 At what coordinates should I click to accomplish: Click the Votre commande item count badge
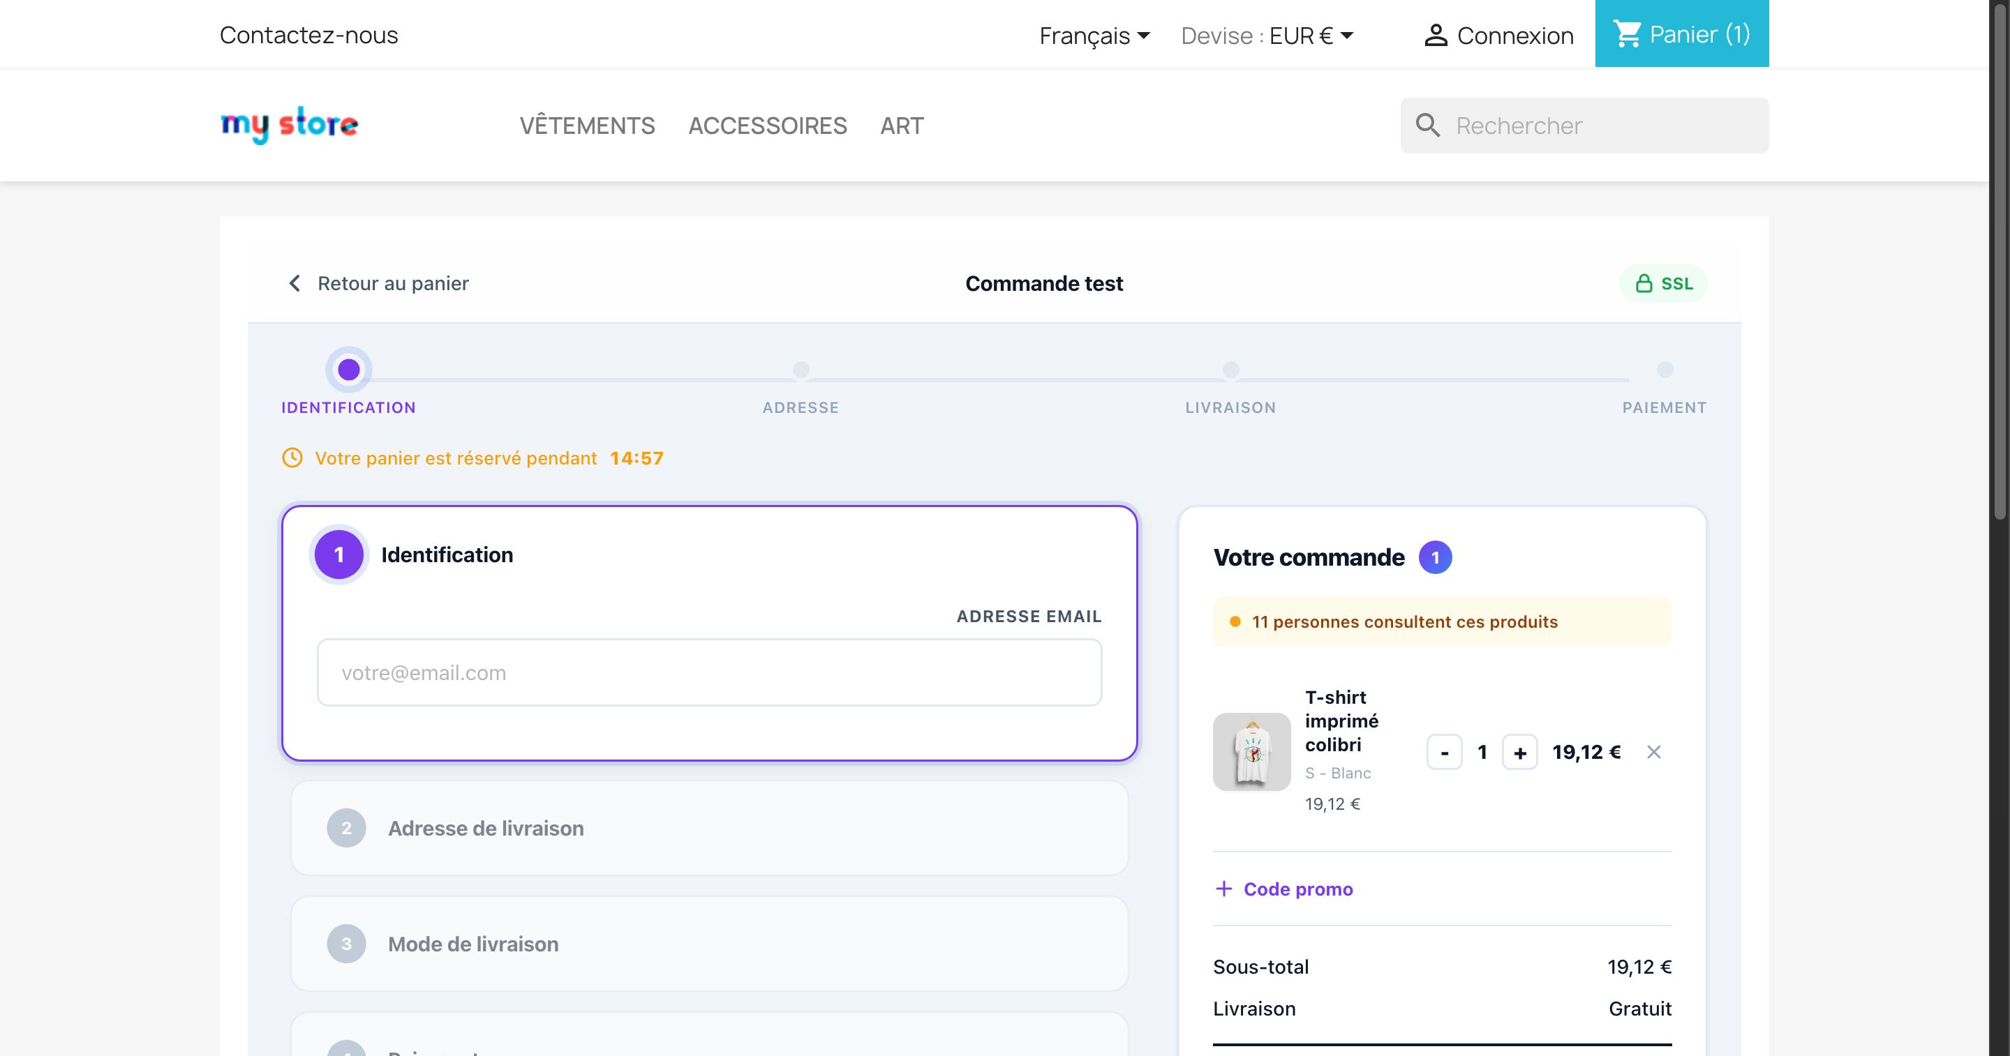tap(1435, 557)
